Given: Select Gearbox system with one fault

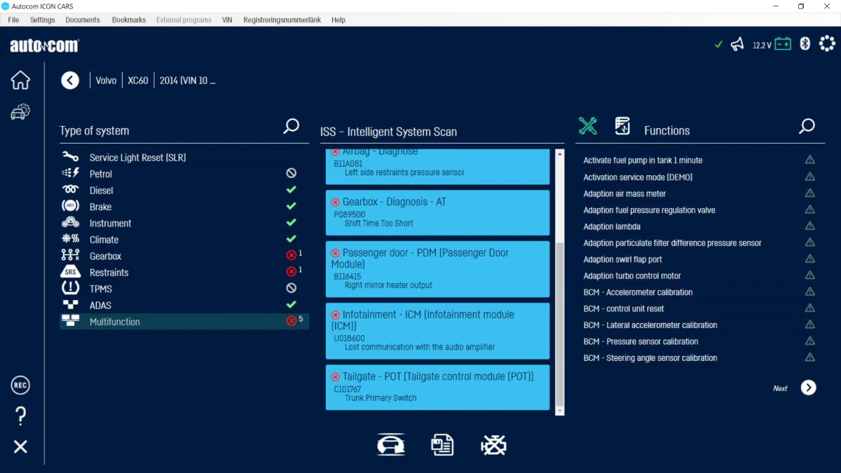Looking at the screenshot, I should pyautogui.click(x=184, y=256).
